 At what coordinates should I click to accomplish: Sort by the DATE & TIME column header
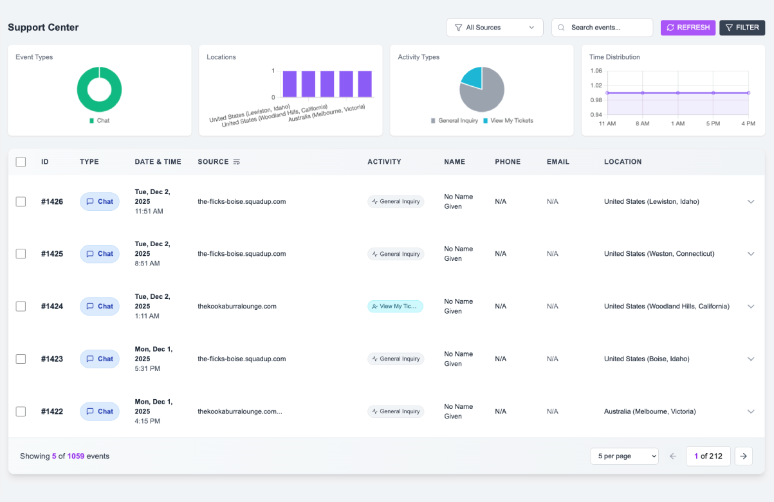point(158,162)
